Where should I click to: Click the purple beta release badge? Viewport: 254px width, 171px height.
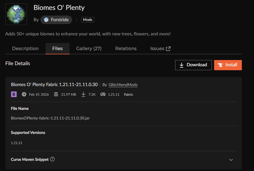14,94
